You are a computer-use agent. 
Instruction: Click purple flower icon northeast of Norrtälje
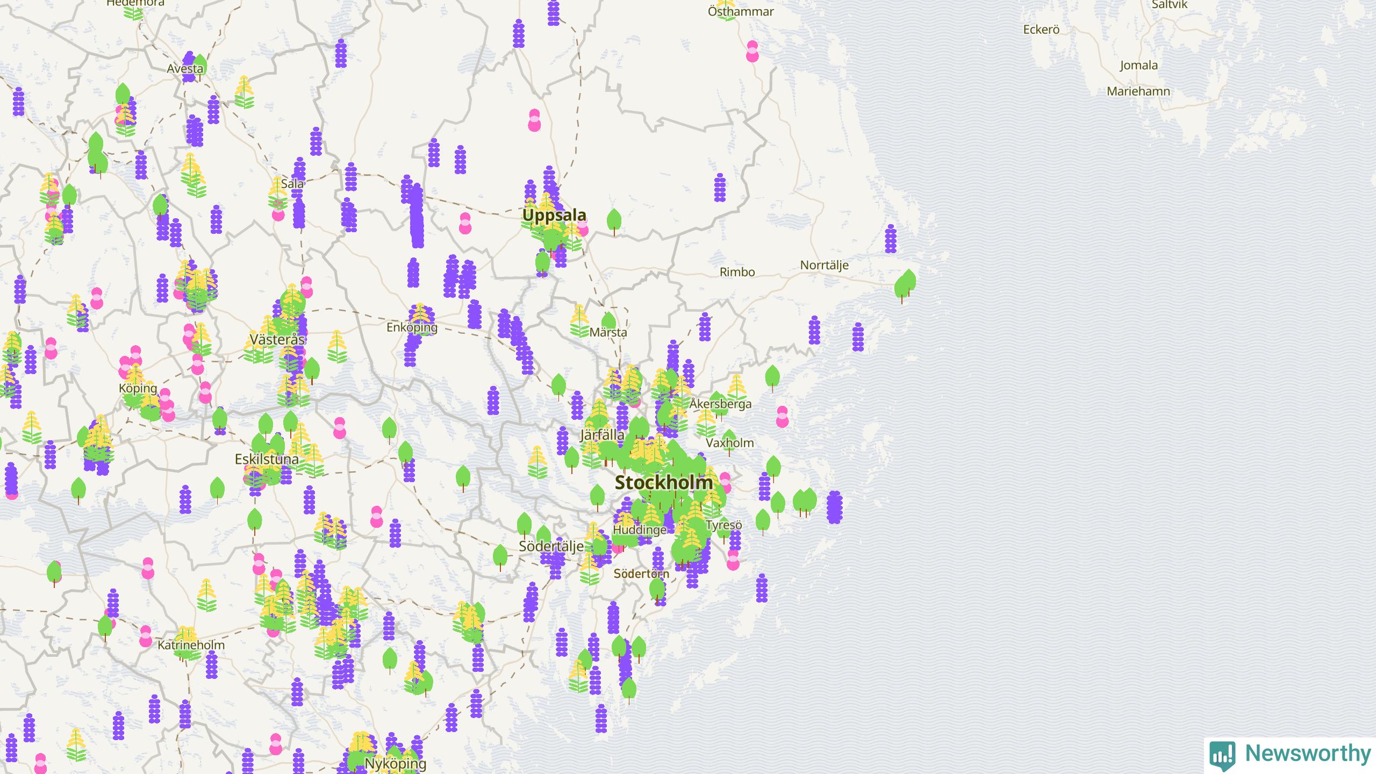(x=891, y=239)
